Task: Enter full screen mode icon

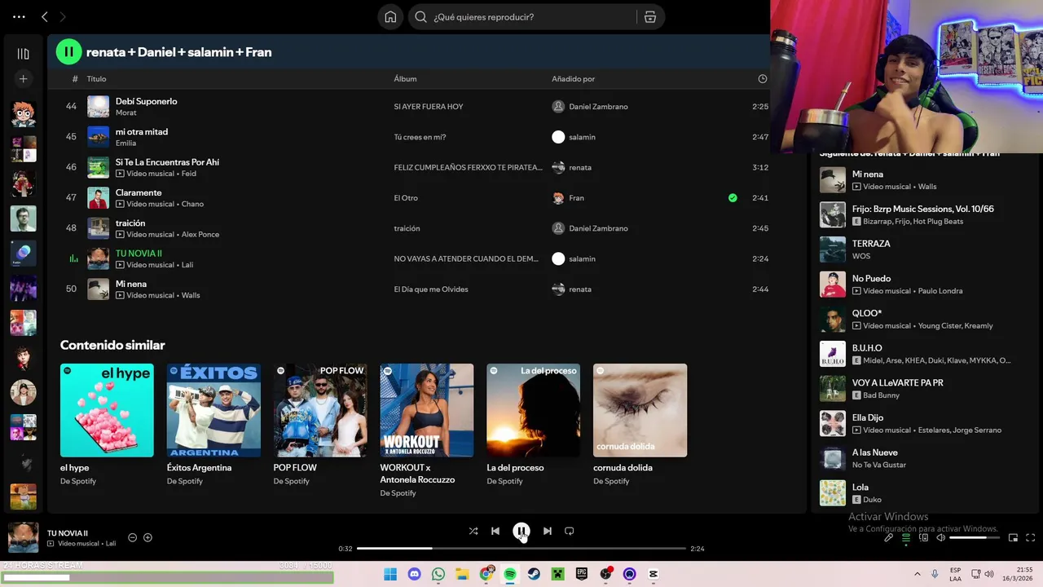Action: (1030, 538)
